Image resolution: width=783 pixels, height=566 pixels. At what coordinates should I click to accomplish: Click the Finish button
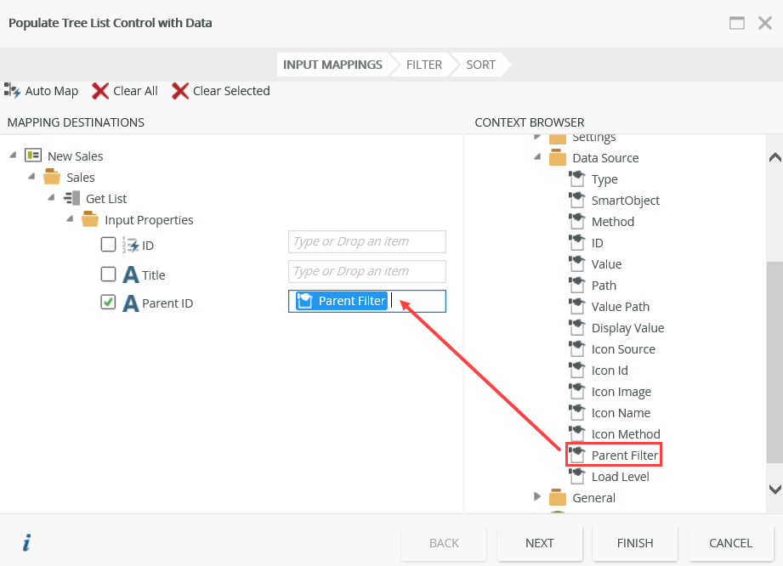pos(635,543)
